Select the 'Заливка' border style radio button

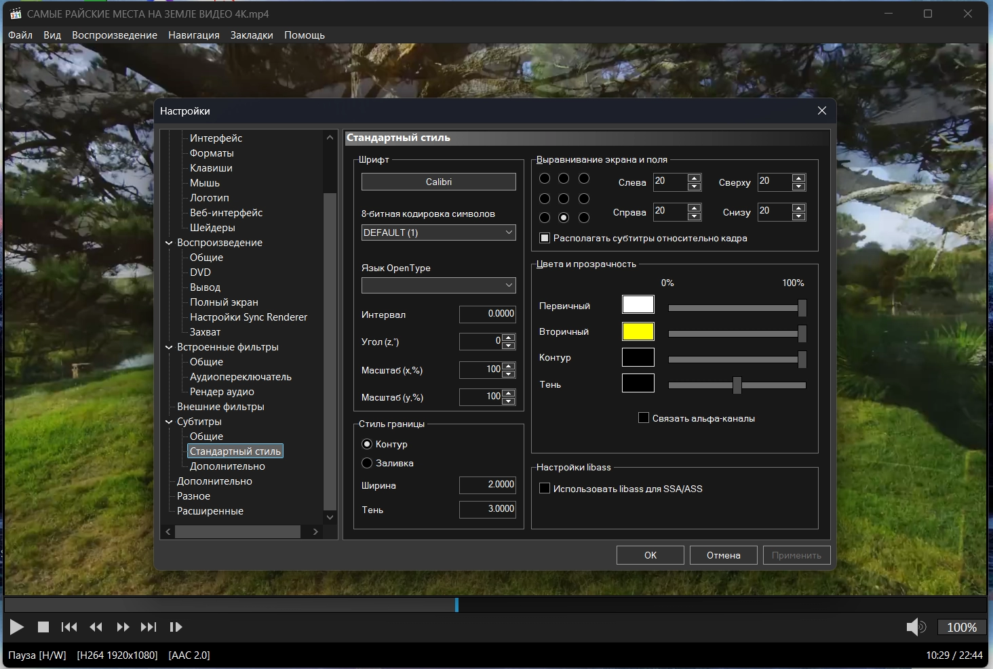pos(367,463)
